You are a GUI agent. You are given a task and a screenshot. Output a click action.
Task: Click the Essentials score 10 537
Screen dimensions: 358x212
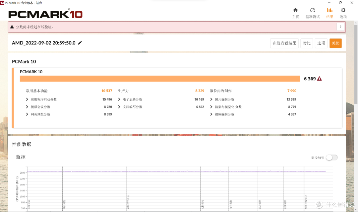coord(107,91)
